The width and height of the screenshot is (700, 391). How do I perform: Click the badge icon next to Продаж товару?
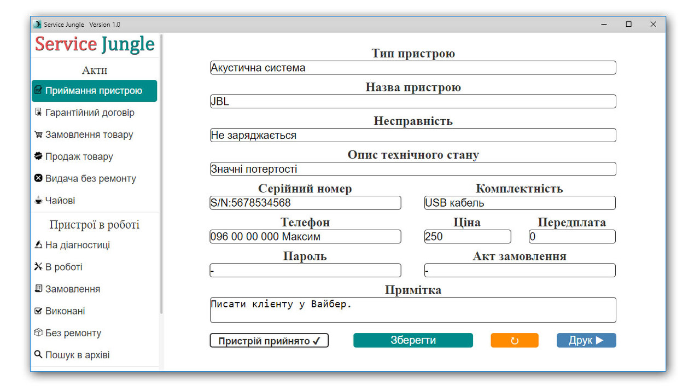(x=38, y=156)
